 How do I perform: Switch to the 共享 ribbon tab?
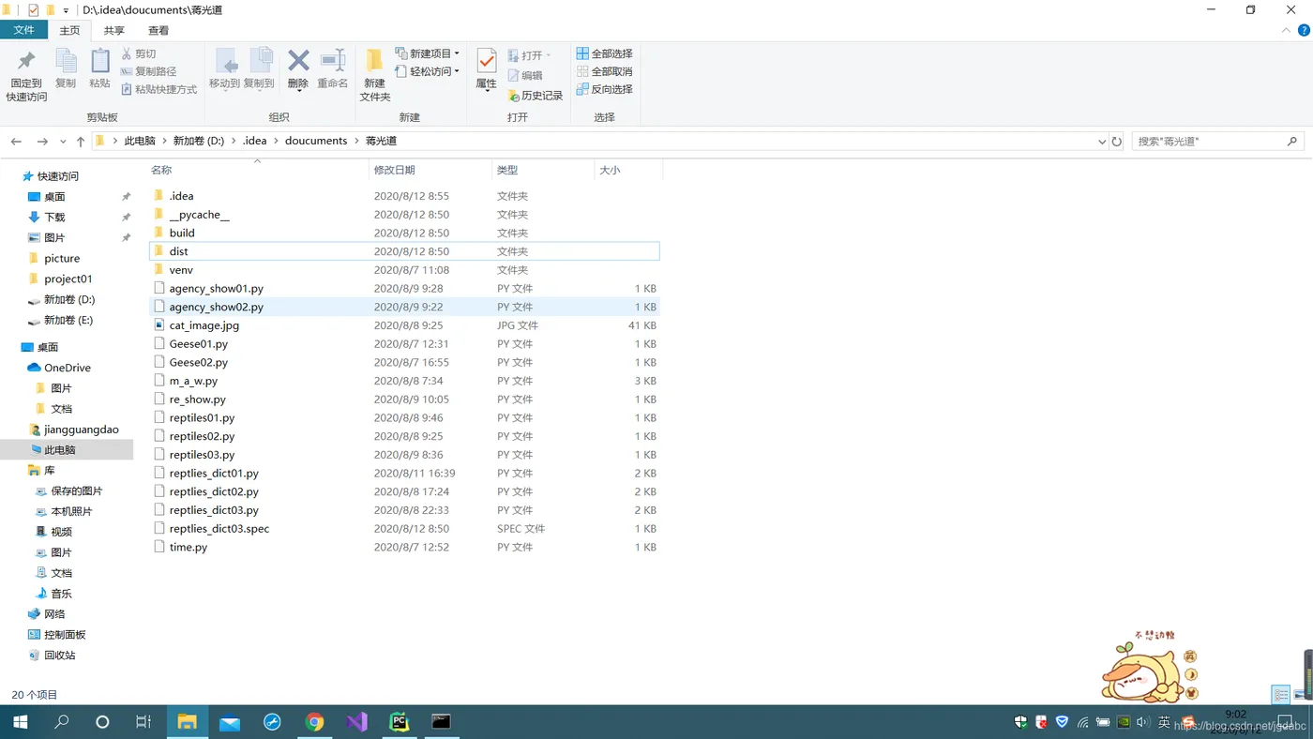tap(113, 31)
